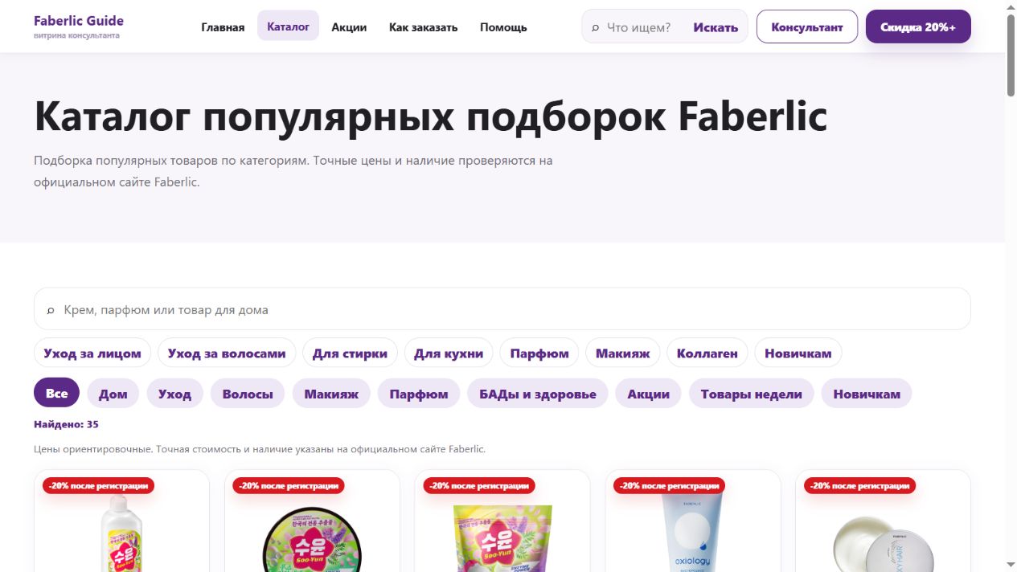
Task: Click the Консультант button
Action: point(807,27)
